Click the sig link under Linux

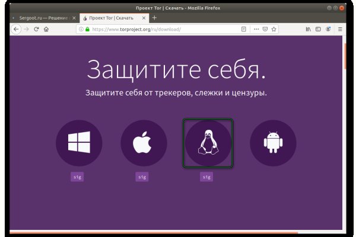[x=206, y=177]
